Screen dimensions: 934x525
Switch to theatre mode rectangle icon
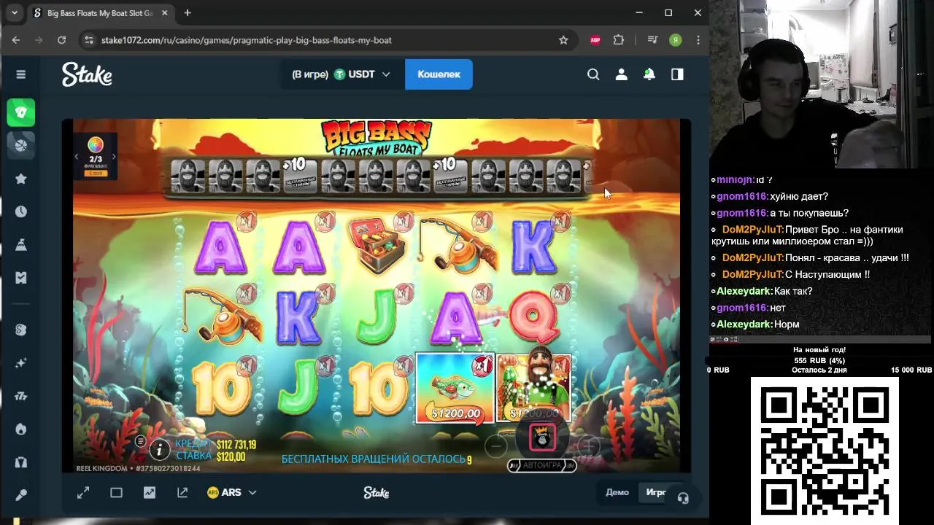116,493
